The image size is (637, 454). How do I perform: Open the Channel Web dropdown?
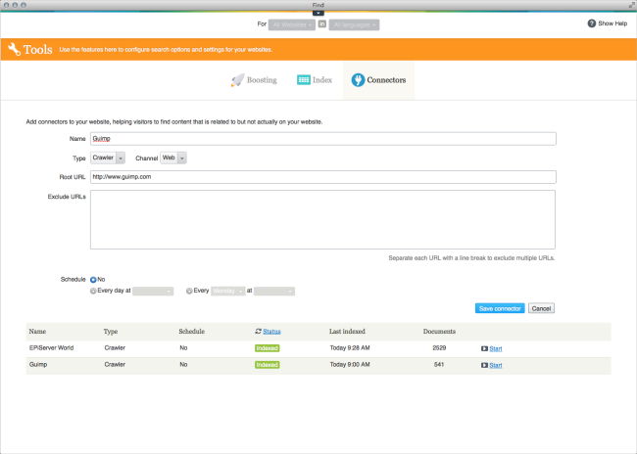[173, 158]
